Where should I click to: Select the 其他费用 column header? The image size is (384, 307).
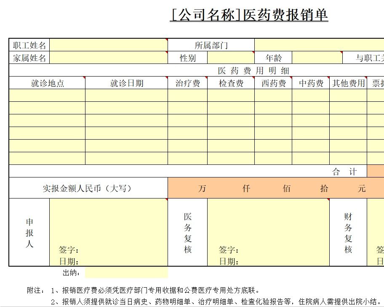click(x=348, y=83)
